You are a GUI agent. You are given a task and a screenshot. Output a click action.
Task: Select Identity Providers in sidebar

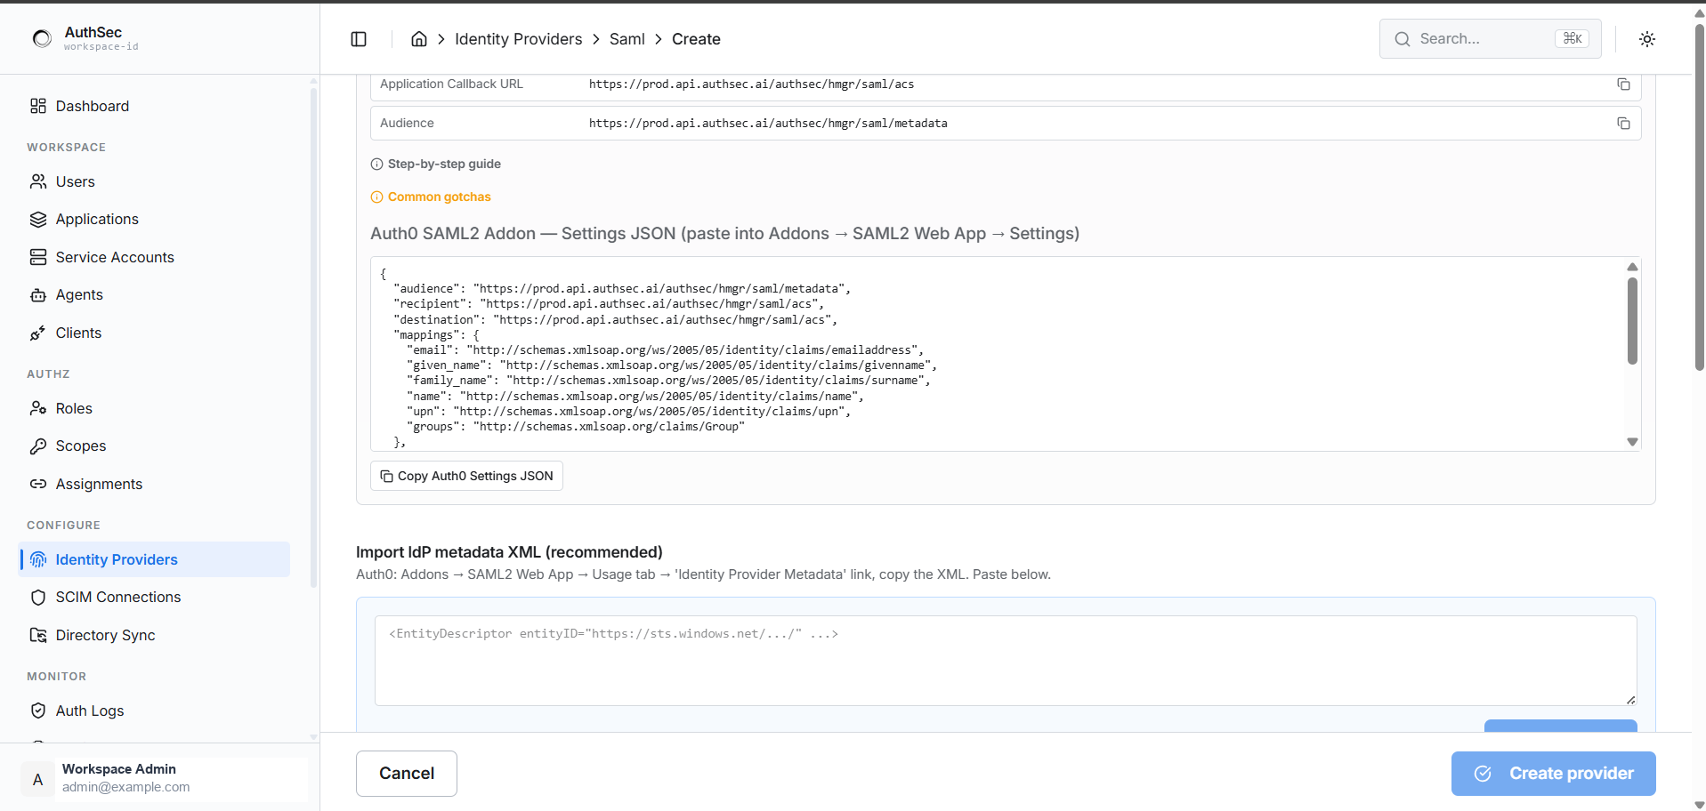[154, 559]
